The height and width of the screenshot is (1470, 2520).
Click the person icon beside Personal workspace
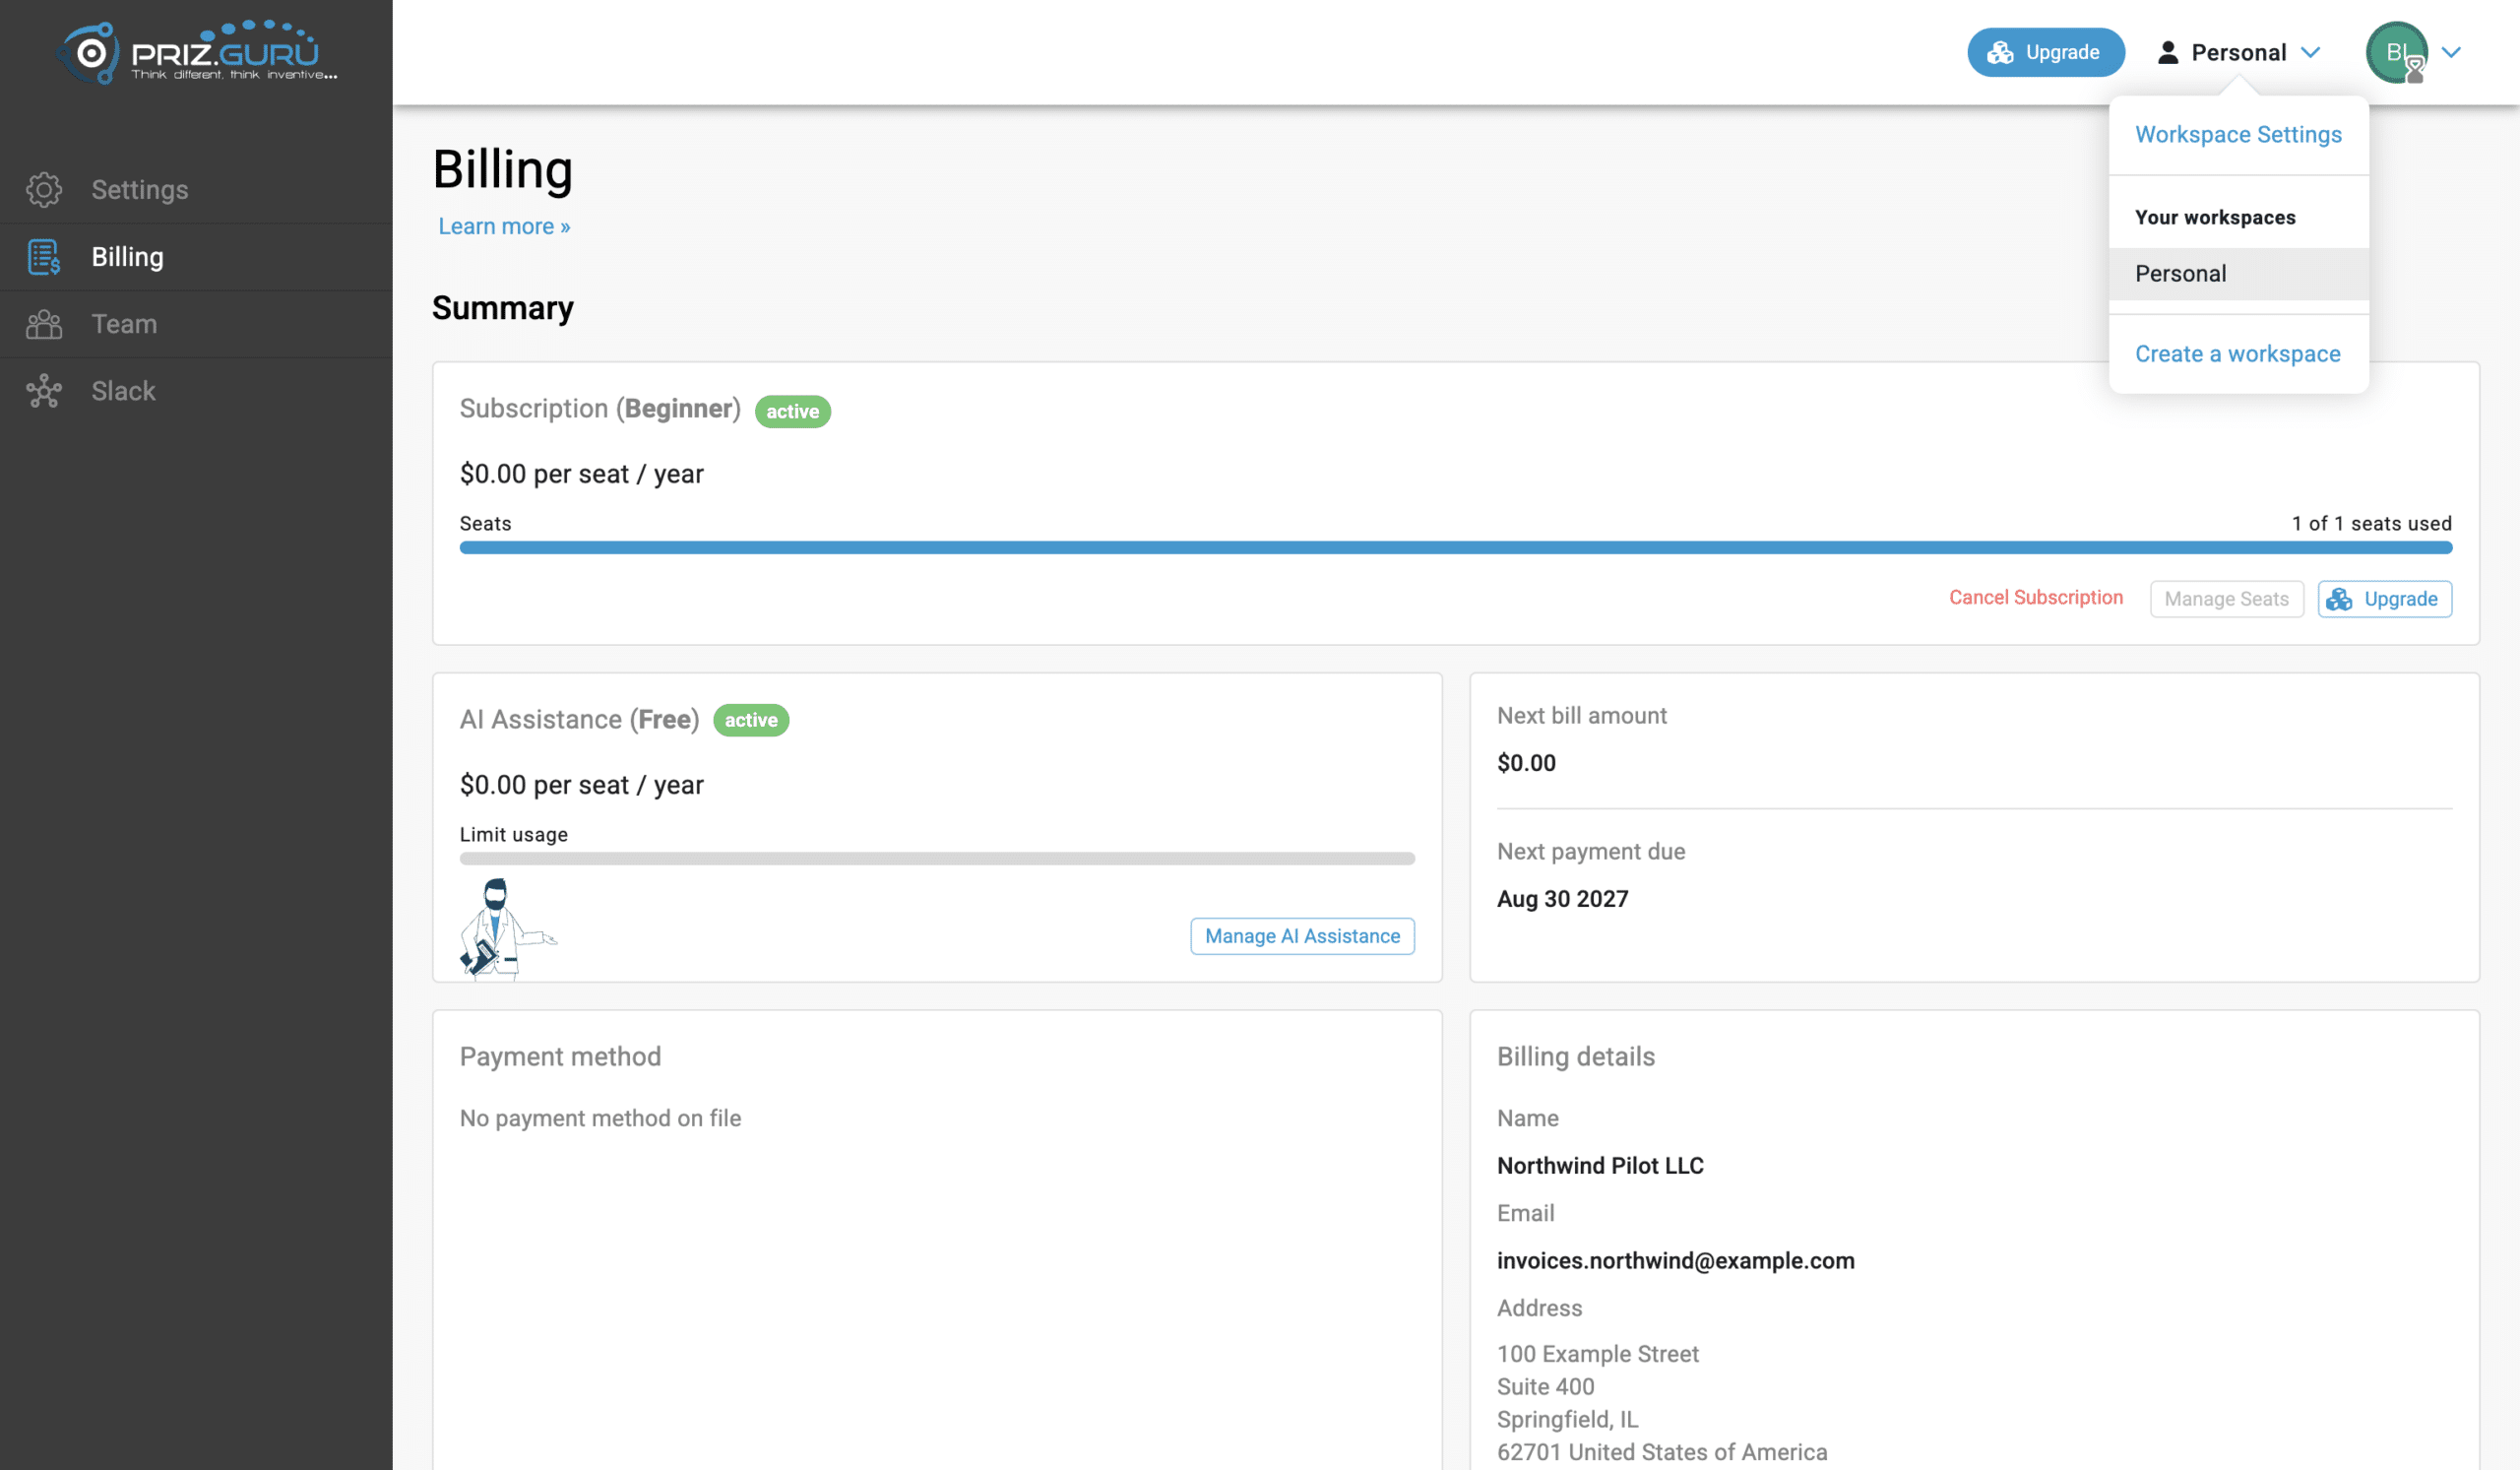click(x=2167, y=52)
